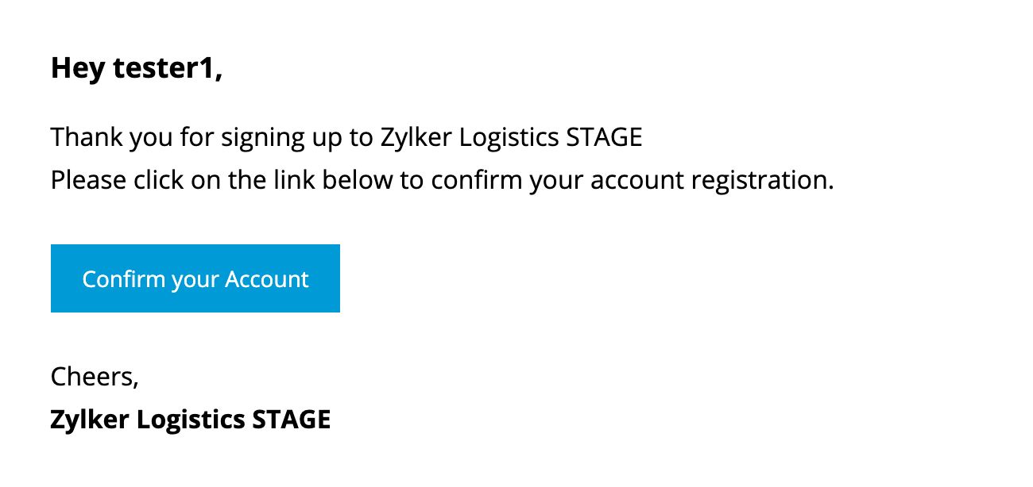Click the "Cheers," sign-off text
The image size is (1033, 487).
coord(95,376)
